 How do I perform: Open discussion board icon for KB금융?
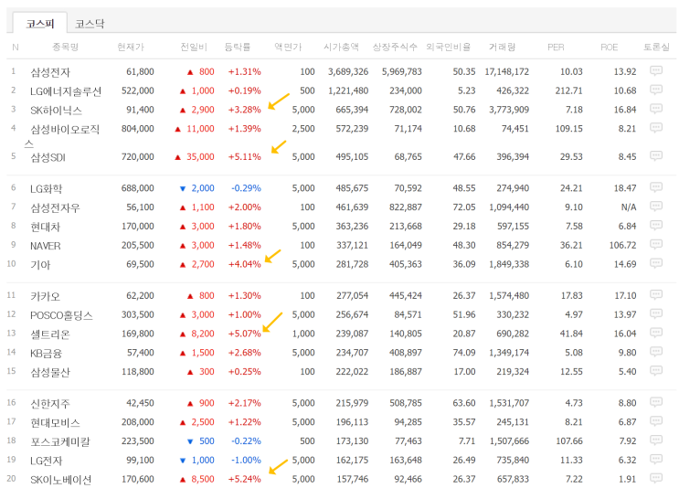[656, 352]
